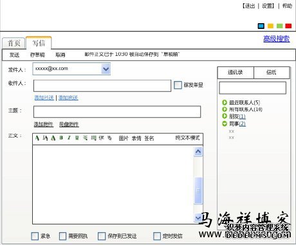Check the 群发单显 checkbox
This screenshot has width=296, height=245.
tap(178, 85)
